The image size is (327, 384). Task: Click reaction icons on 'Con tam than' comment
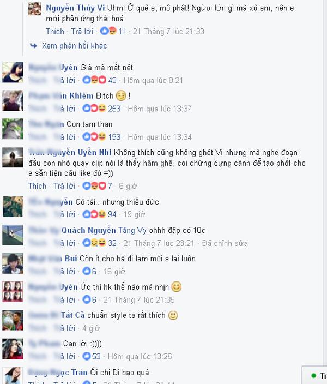click(94, 137)
